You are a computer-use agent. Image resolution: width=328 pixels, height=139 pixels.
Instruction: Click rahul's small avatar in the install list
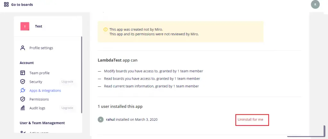[x=101, y=119]
